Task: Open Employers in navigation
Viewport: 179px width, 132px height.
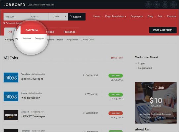Action: coord(137,16)
